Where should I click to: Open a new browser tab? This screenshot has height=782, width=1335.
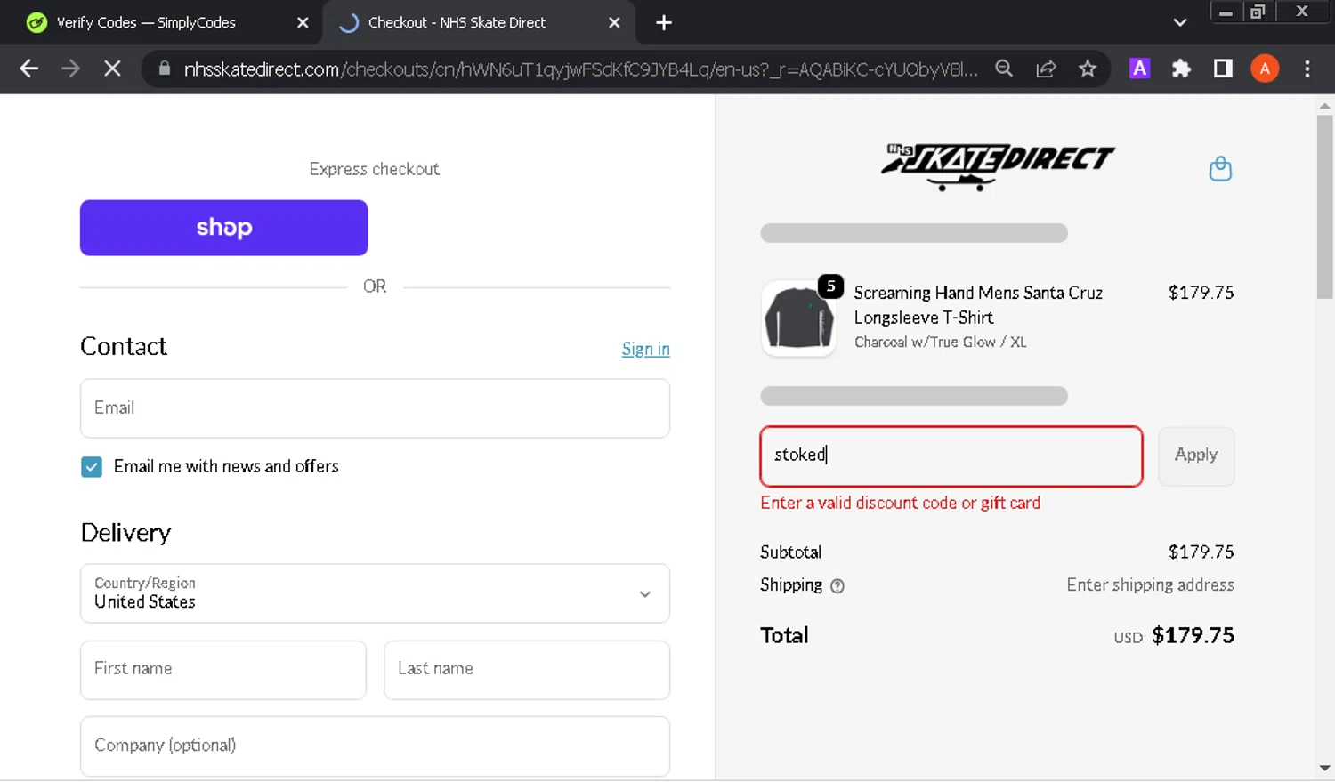click(x=664, y=23)
